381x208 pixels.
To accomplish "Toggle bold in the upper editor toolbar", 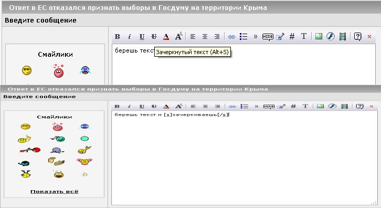I will 118,36.
